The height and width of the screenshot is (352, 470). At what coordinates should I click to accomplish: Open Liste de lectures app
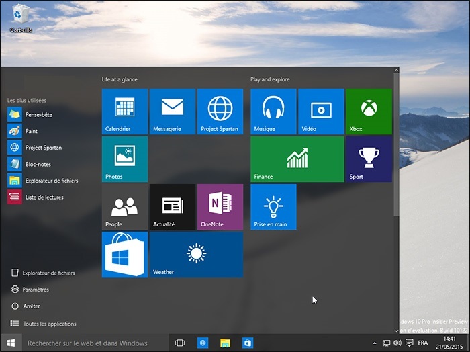[x=36, y=197]
